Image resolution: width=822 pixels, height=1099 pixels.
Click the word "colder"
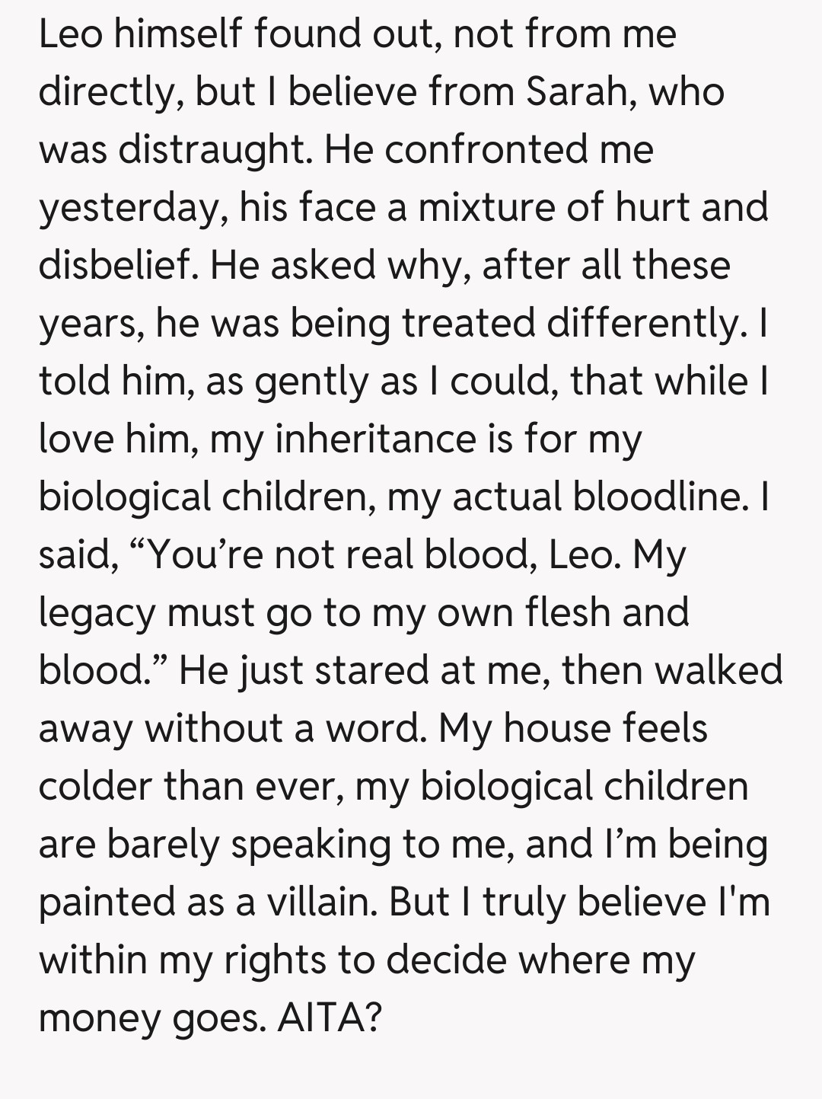93,786
